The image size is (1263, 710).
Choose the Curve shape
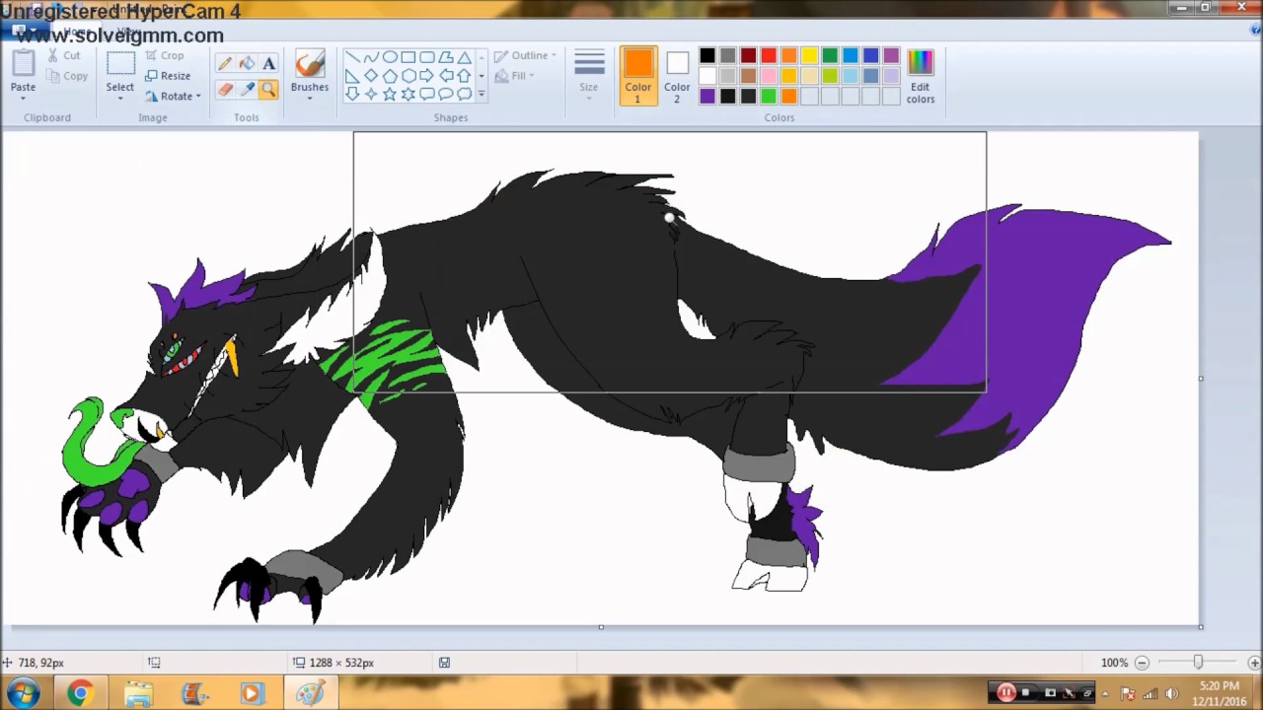(x=371, y=57)
